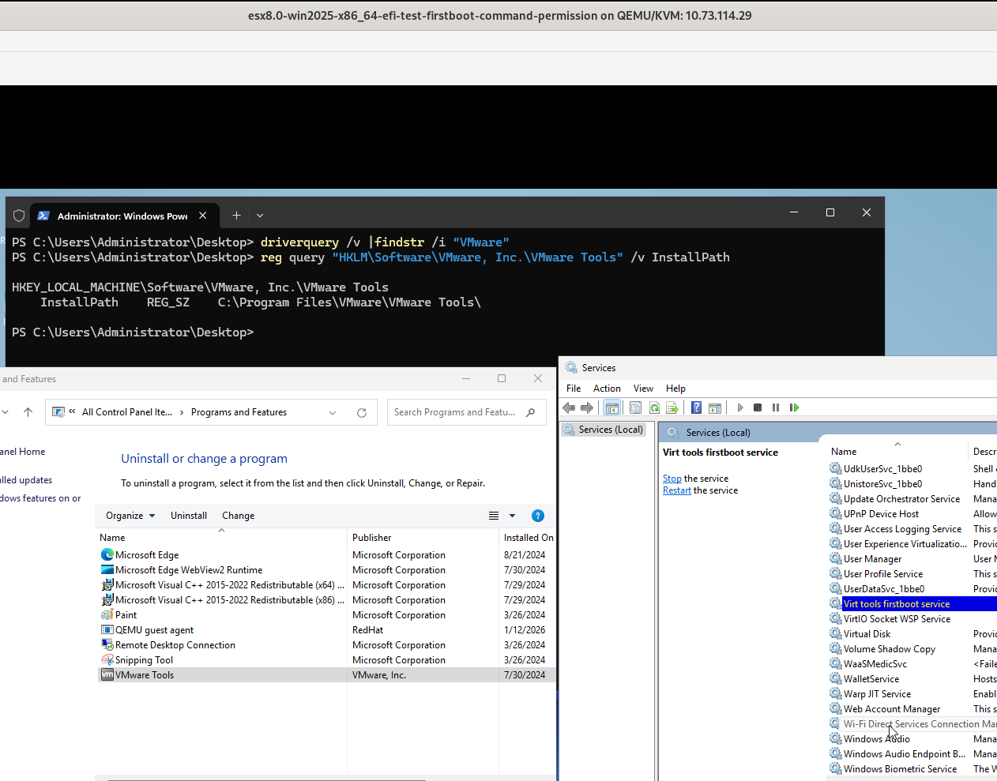The height and width of the screenshot is (781, 997).
Task: Click the Pause Service toolbar icon
Action: tap(776, 407)
